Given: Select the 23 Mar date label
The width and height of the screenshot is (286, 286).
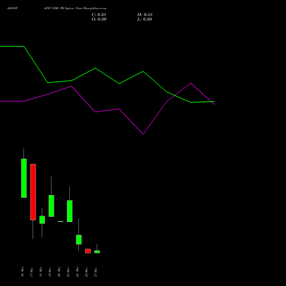Looking at the screenshot, I should pos(68,272).
